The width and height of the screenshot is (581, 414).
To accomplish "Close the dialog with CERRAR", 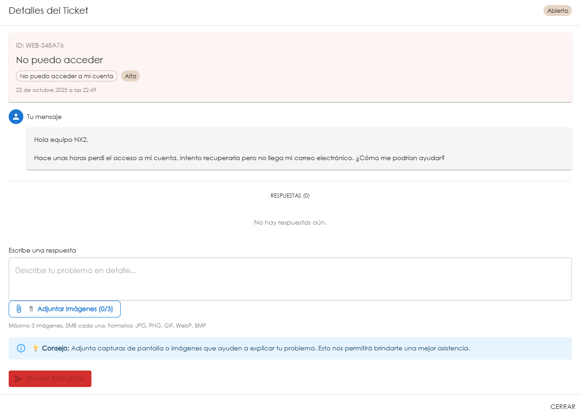I will click(563, 407).
